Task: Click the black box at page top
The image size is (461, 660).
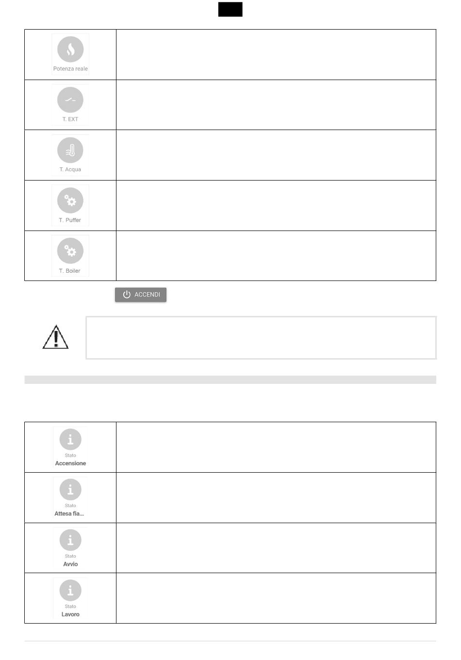Action: [230, 9]
